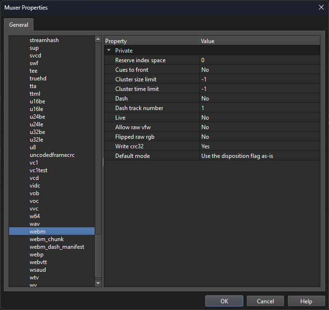Toggle the Live property value
The width and height of the screenshot is (329, 310).
coord(259,118)
